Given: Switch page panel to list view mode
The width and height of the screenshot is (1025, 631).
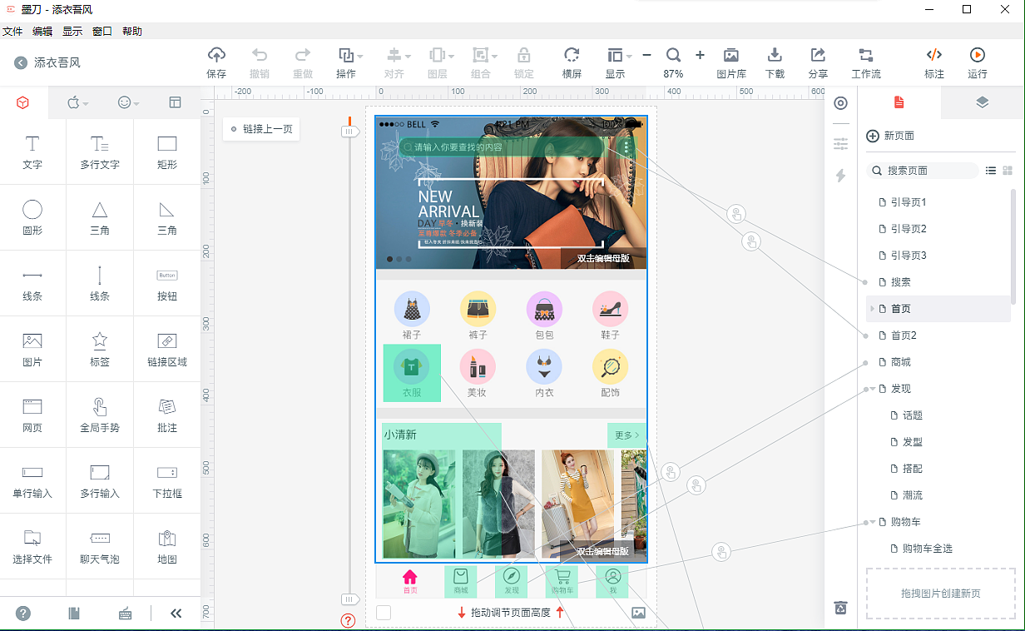Looking at the screenshot, I should point(991,170).
